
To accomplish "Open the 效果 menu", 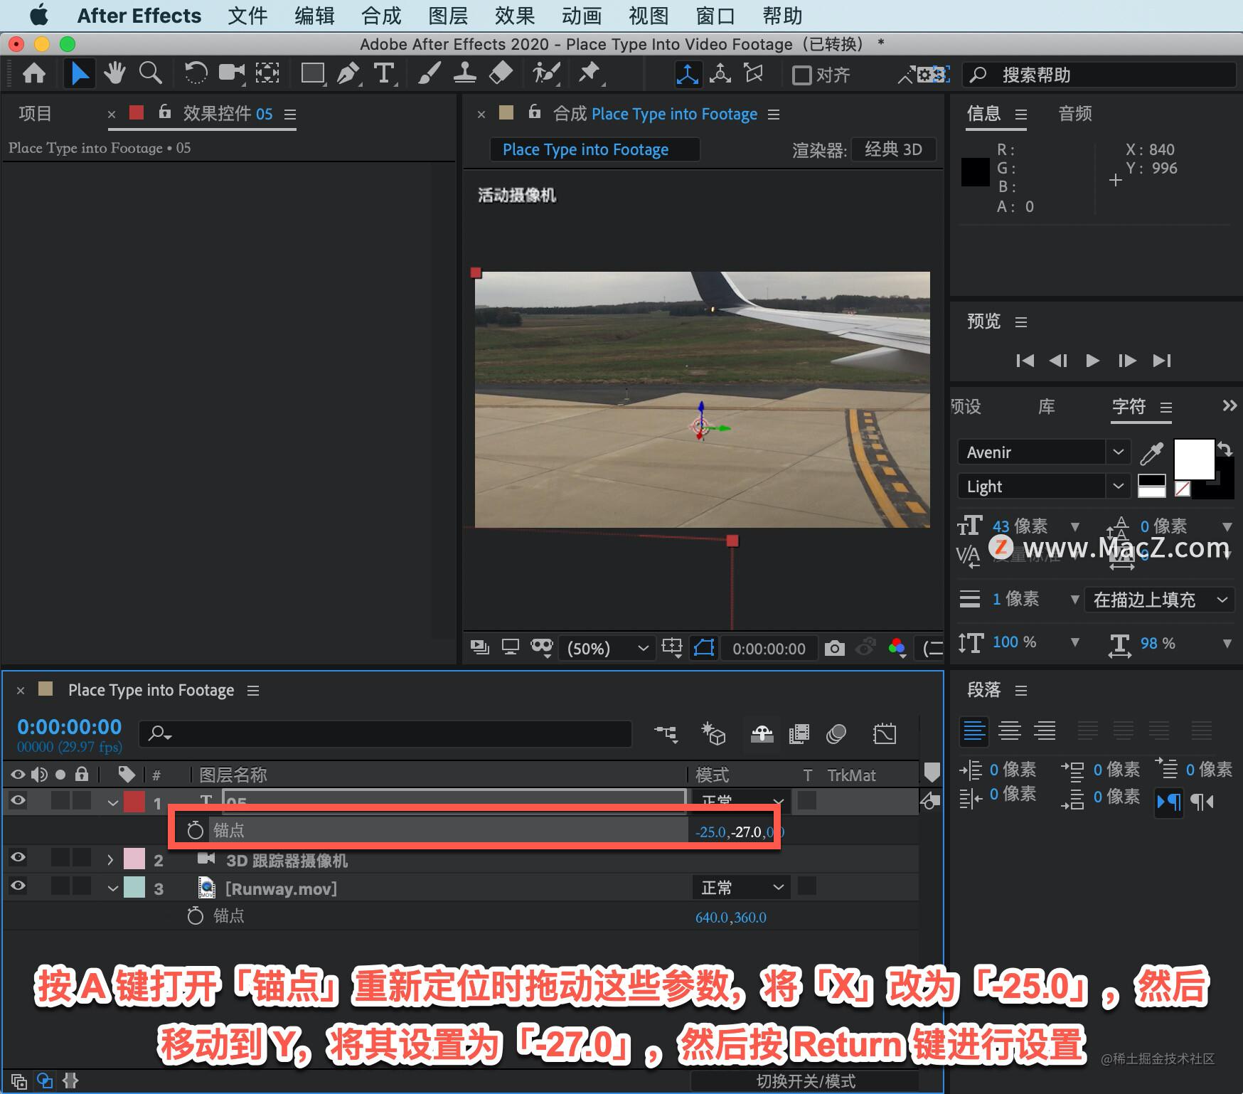I will (515, 16).
